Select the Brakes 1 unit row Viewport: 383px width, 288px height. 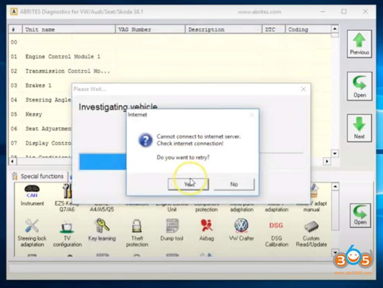tap(40, 85)
